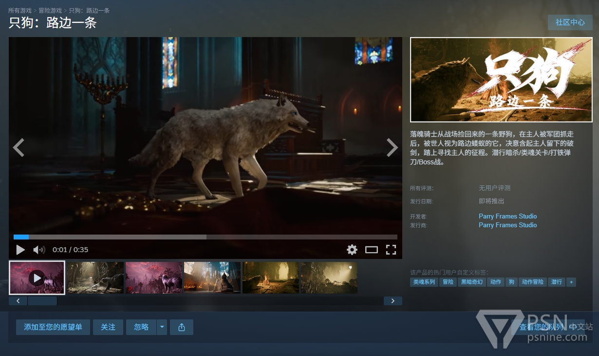Open developer link Parry Frames Studio
Screen dimensions: 599x356
pos(507,216)
